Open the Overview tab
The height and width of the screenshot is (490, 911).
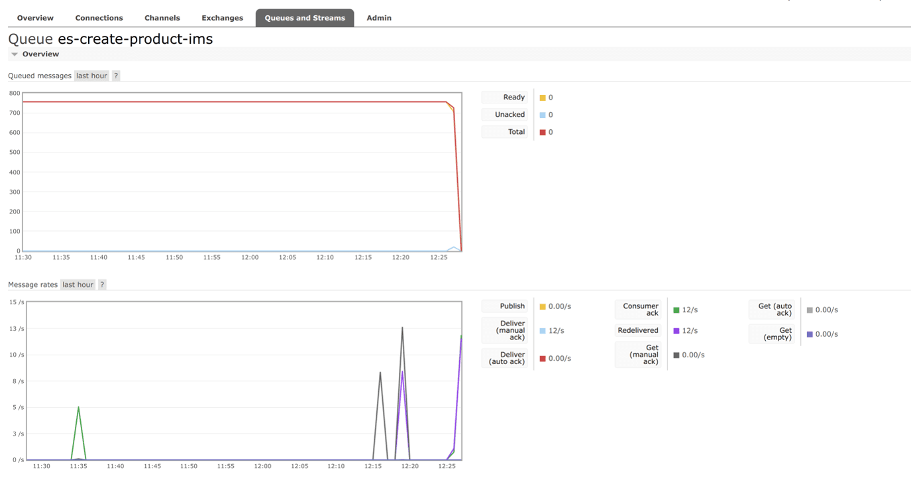tap(35, 18)
